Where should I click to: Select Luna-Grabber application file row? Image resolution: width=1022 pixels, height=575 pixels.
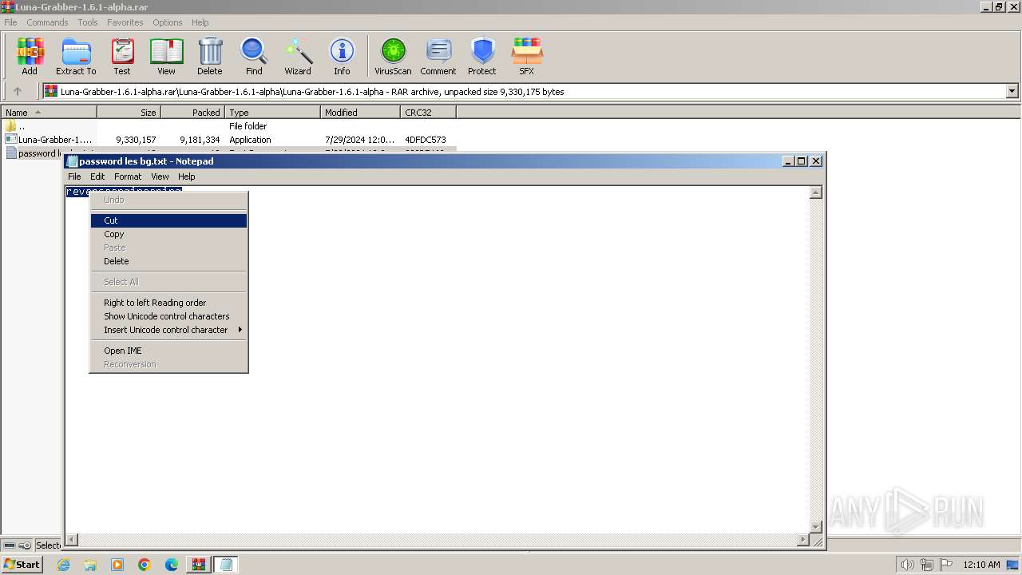tap(228, 140)
